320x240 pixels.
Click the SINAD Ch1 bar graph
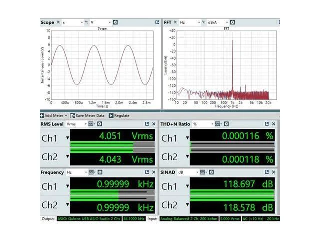(232, 192)
